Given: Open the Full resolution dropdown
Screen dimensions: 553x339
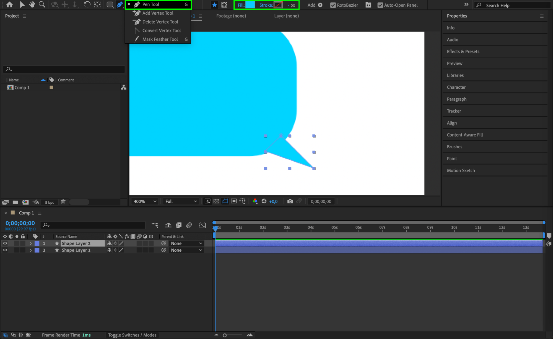Looking at the screenshot, I should [x=181, y=201].
